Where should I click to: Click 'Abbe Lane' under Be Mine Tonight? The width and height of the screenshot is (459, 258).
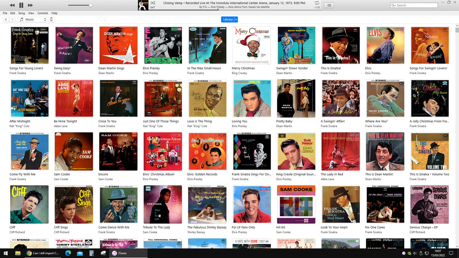[61, 126]
